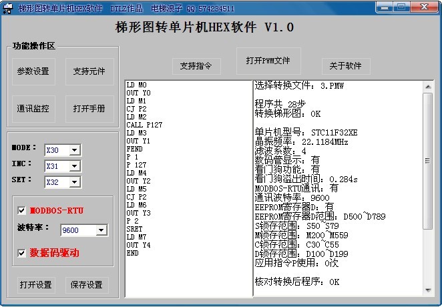Click the 支持元件 button
The image size is (442, 307).
pyautogui.click(x=89, y=72)
